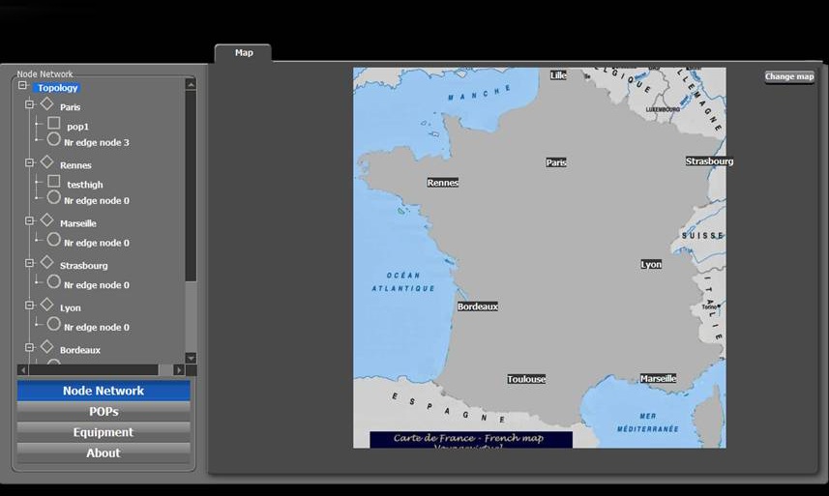Collapse the Bordeaux tree branch
829x496 pixels.
click(x=30, y=347)
